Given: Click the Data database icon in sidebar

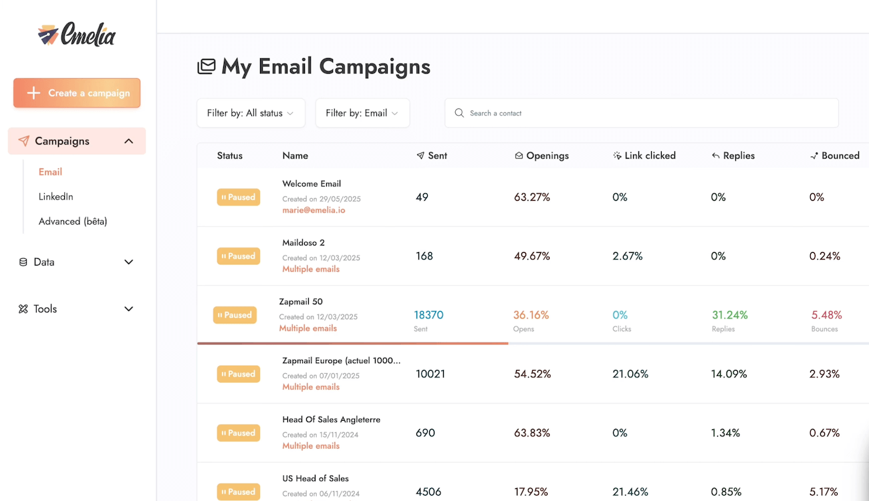Looking at the screenshot, I should click(23, 262).
